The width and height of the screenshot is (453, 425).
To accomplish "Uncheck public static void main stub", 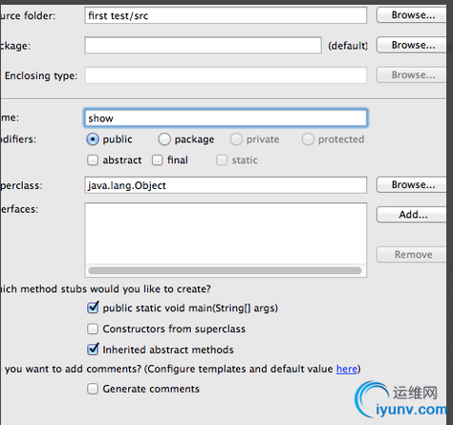I will 93,308.
